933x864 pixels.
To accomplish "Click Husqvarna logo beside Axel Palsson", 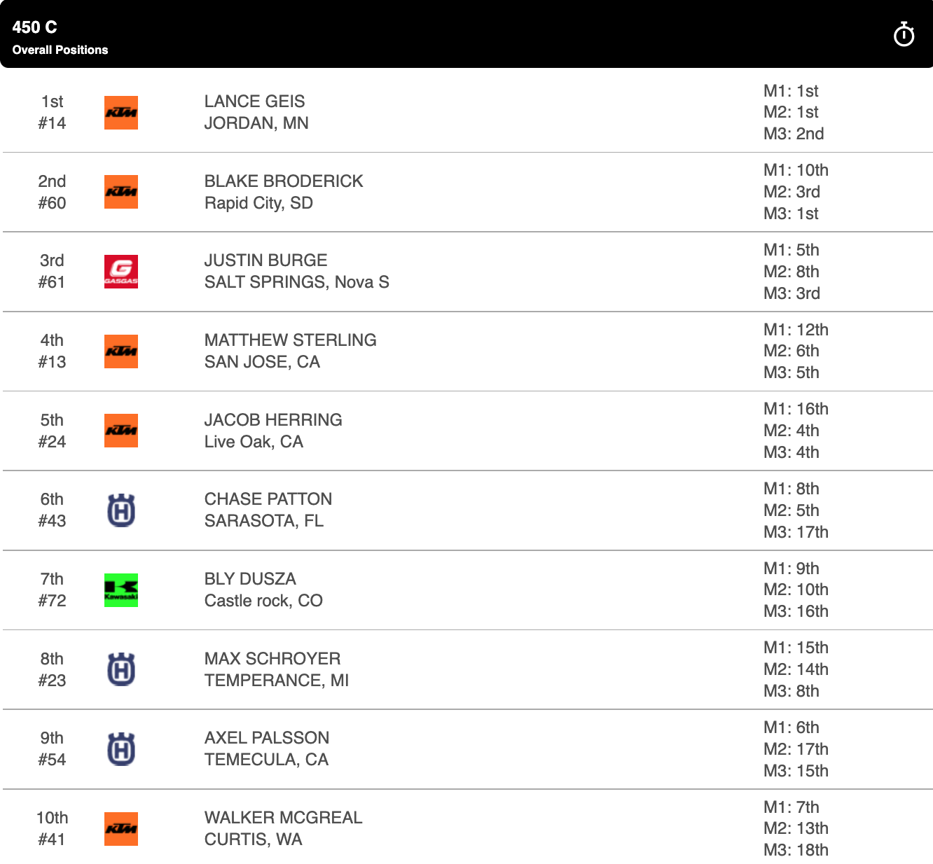I will 121,749.
